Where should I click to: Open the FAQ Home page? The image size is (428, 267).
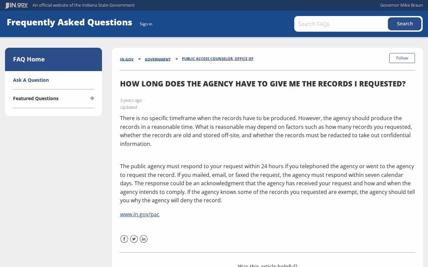[29, 59]
